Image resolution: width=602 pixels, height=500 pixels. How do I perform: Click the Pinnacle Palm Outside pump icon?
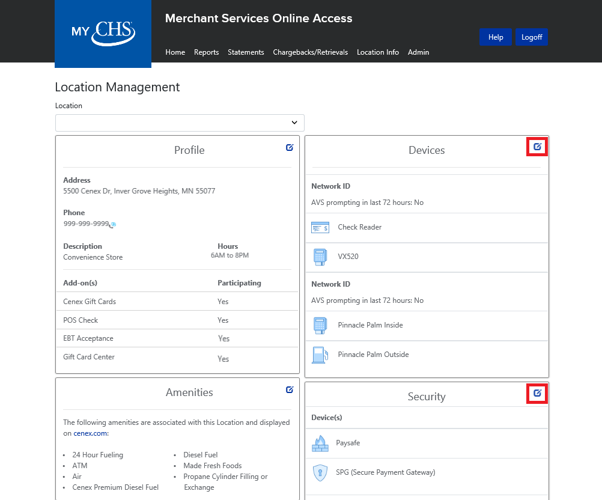(x=320, y=355)
